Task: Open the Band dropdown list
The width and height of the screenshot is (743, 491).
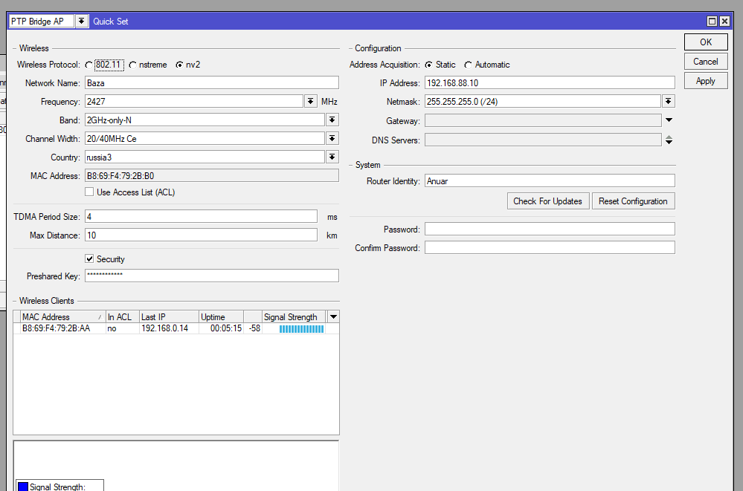Action: [x=332, y=120]
